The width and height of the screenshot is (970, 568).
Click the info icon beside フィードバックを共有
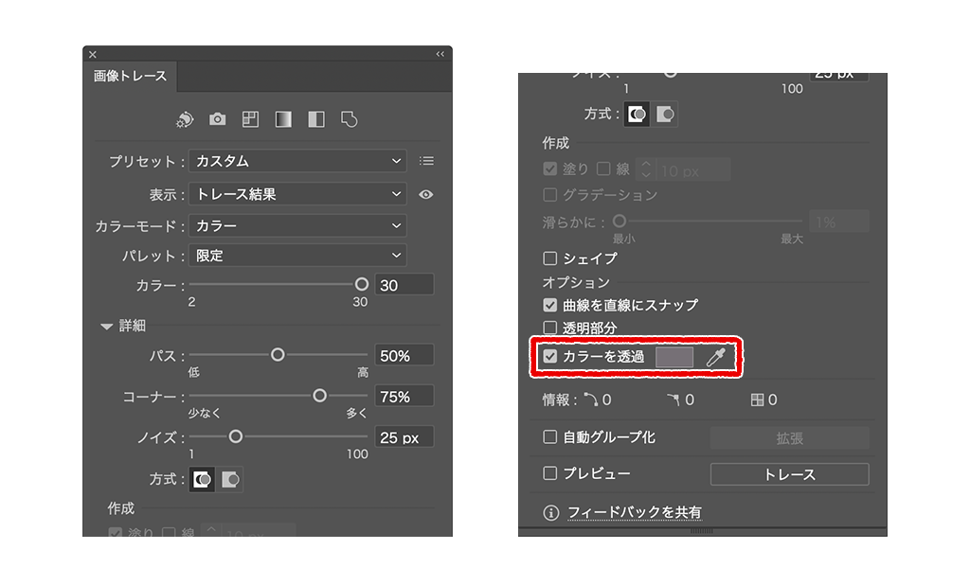coord(550,513)
